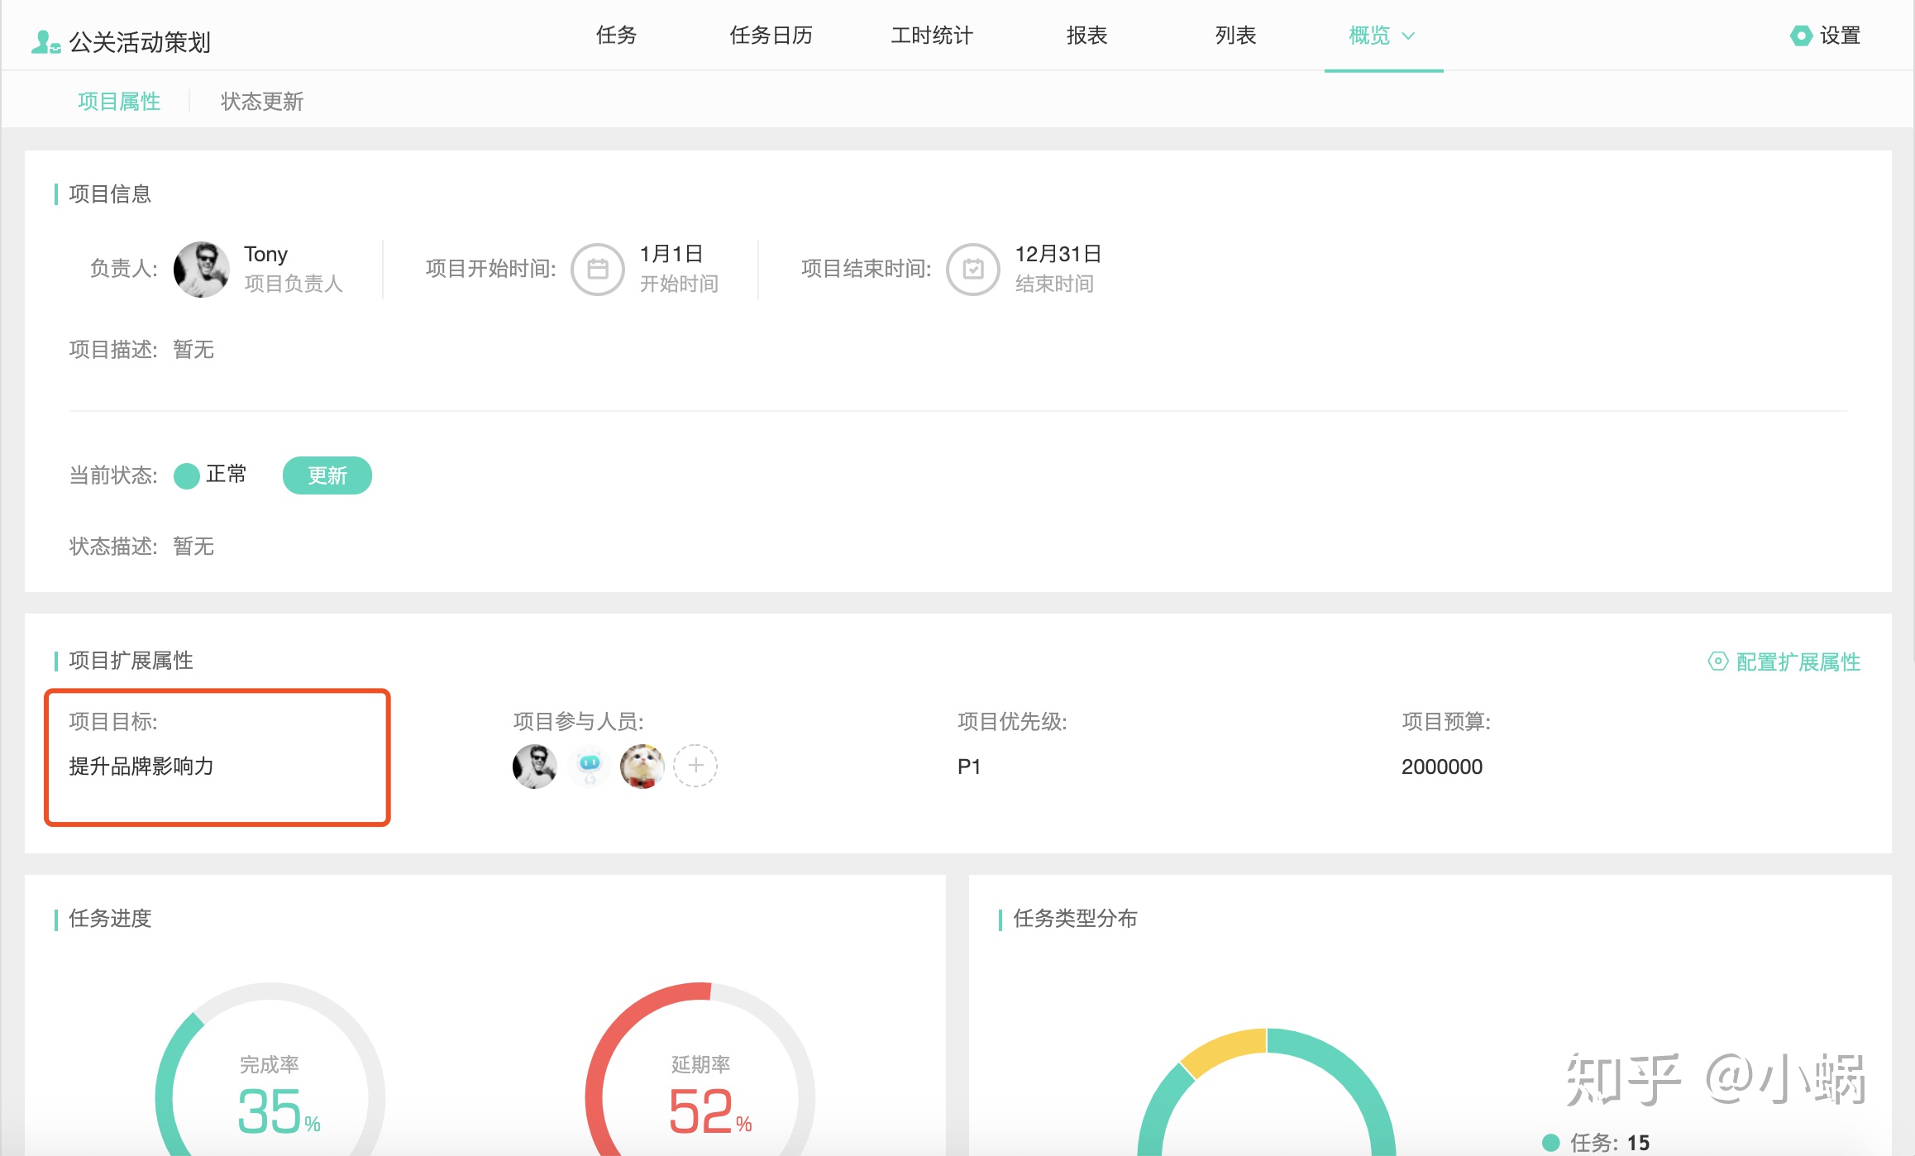Click the robot participant avatar

589,766
